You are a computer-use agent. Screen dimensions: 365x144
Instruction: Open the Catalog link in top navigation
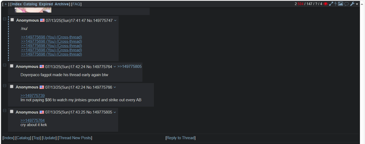click(30, 4)
